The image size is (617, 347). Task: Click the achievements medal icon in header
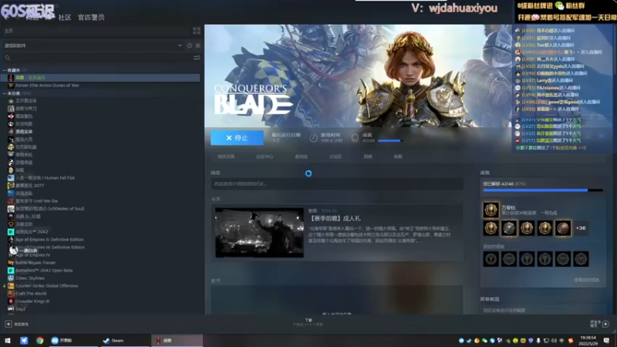(x=355, y=138)
